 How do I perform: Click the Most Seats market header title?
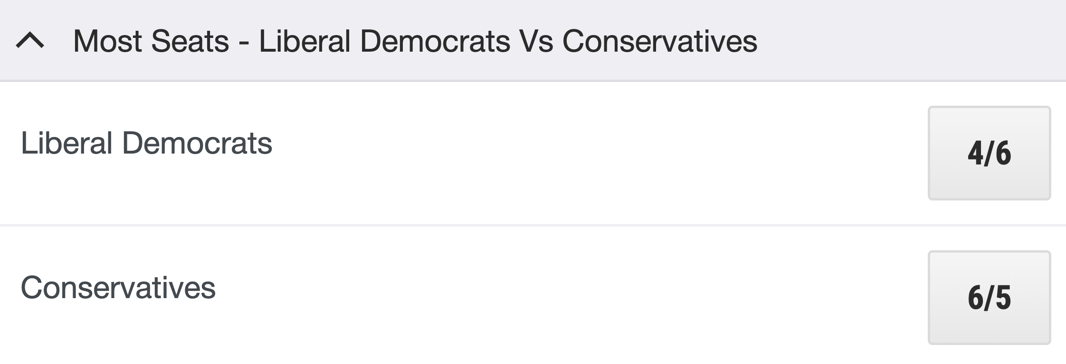click(x=415, y=41)
